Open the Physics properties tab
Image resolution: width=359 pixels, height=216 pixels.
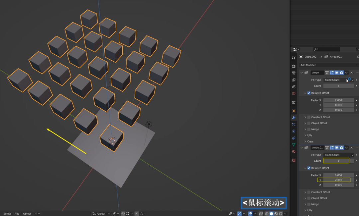pyautogui.click(x=294, y=131)
